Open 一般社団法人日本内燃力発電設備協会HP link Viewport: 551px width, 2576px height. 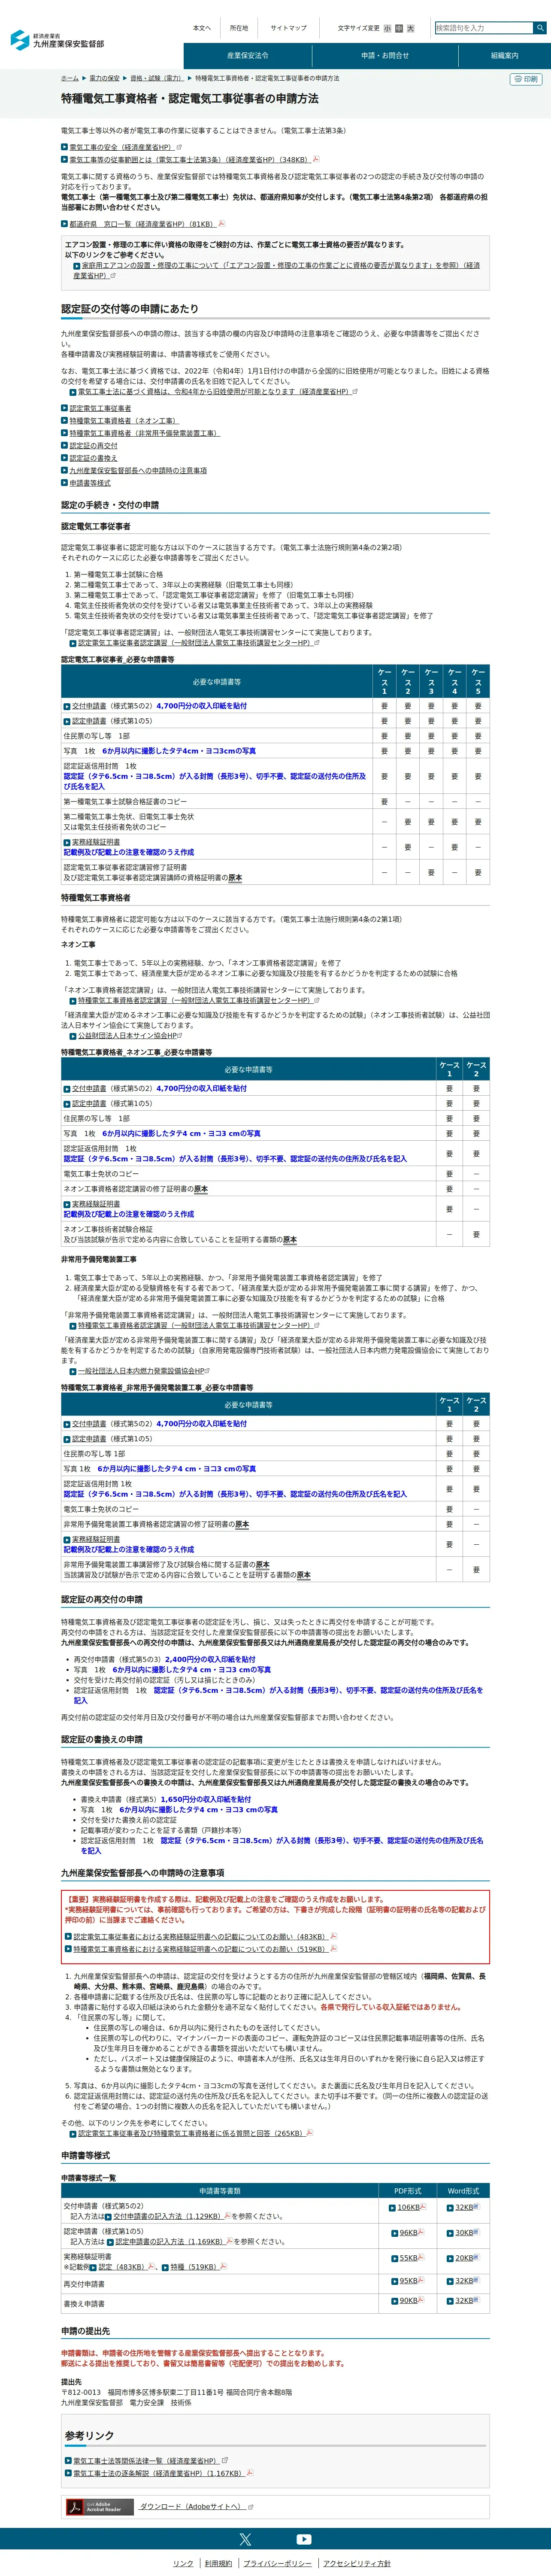(141, 1371)
